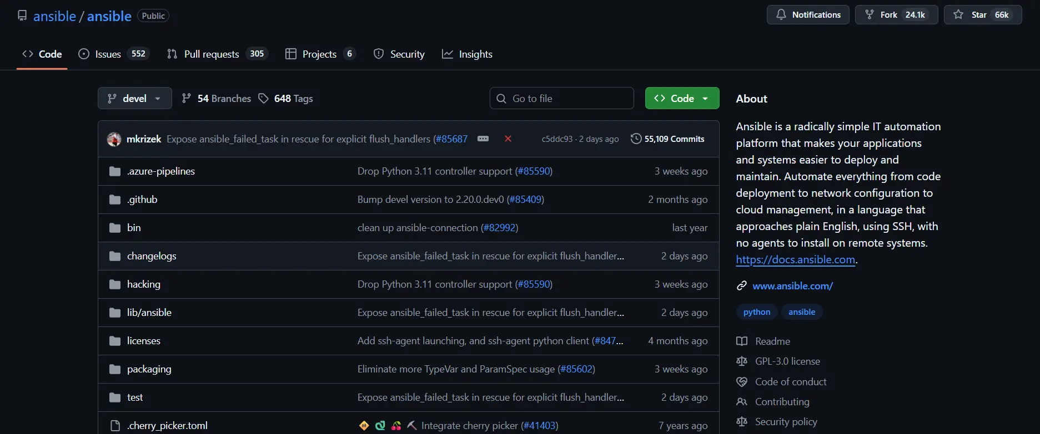The width and height of the screenshot is (1040, 434).
Task: Click the Contributing people icon
Action: (x=742, y=402)
